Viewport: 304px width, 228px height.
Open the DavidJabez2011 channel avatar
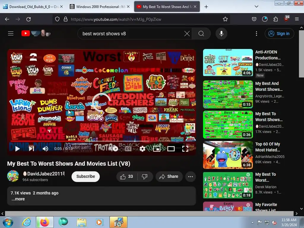tap(13, 176)
